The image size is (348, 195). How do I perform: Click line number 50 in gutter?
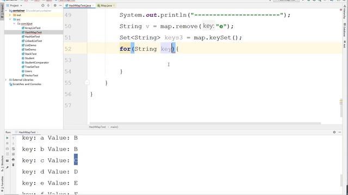(x=68, y=27)
